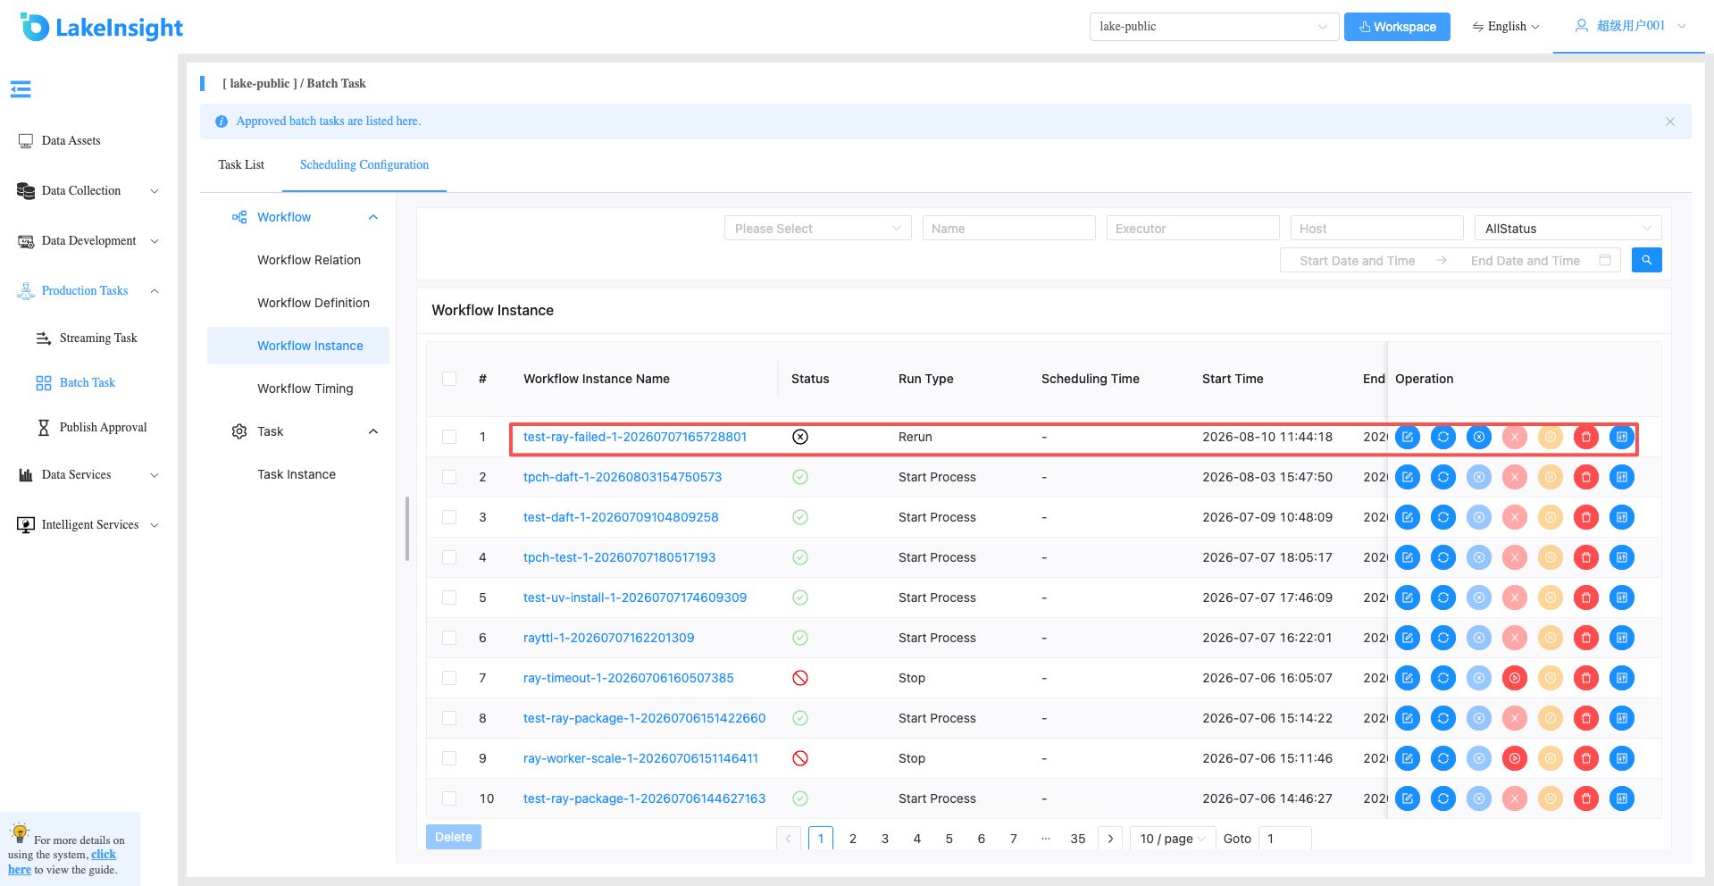
Task: Go to page 3 in pagination
Action: (x=885, y=839)
